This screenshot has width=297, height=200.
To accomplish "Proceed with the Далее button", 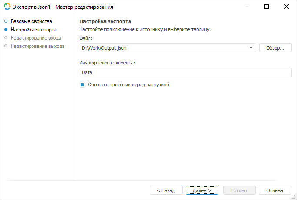I will click(x=202, y=190).
